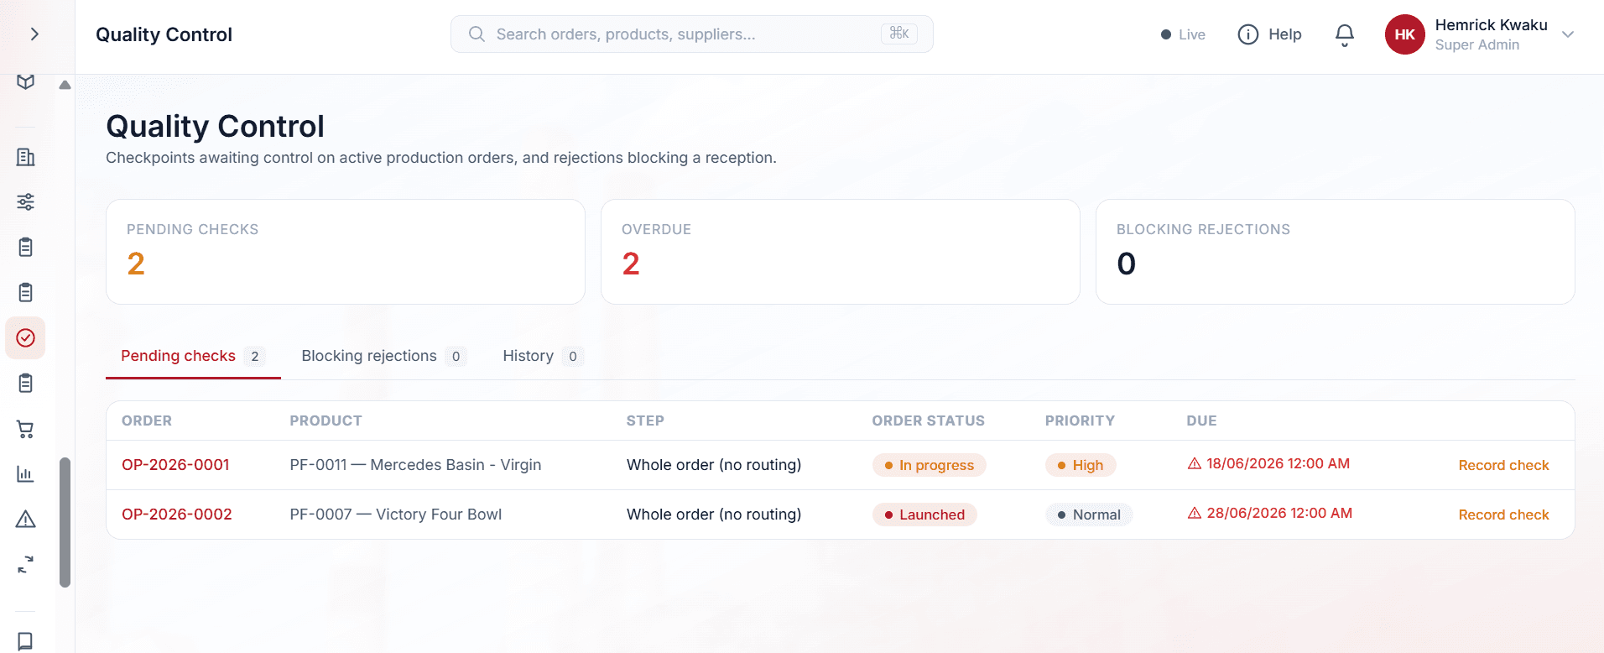
Task: Focus the Search orders, products, suppliers field
Action: pos(692,34)
